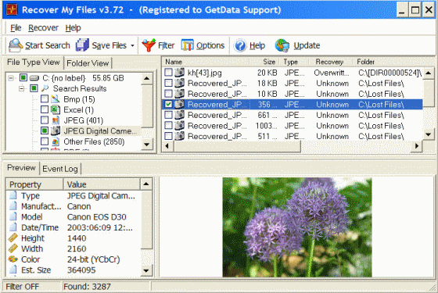Image resolution: width=438 pixels, height=293 pixels.
Task: Click the camera icon beside kh[43].jpg
Action: pyautogui.click(x=179, y=73)
